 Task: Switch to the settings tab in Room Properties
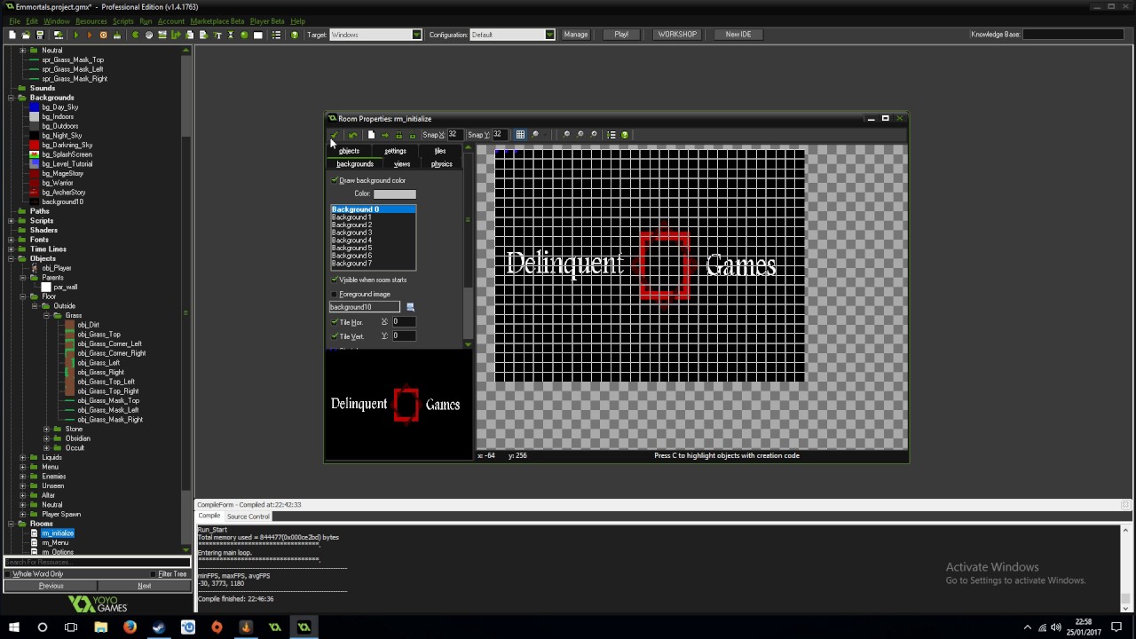[395, 151]
